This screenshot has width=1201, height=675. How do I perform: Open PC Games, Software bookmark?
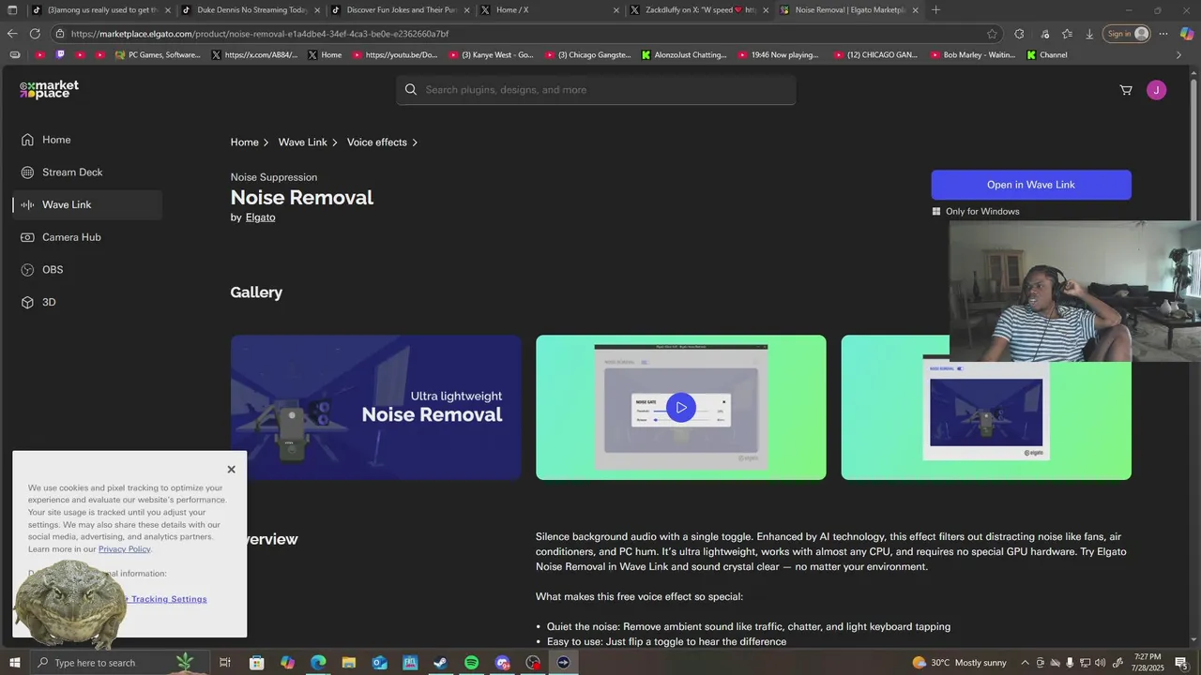158,55
